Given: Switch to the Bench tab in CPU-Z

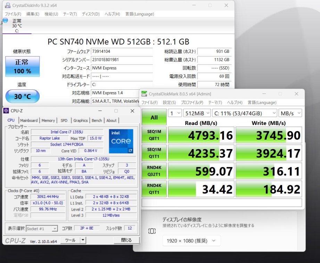Looking at the screenshot, I should coord(97,121).
